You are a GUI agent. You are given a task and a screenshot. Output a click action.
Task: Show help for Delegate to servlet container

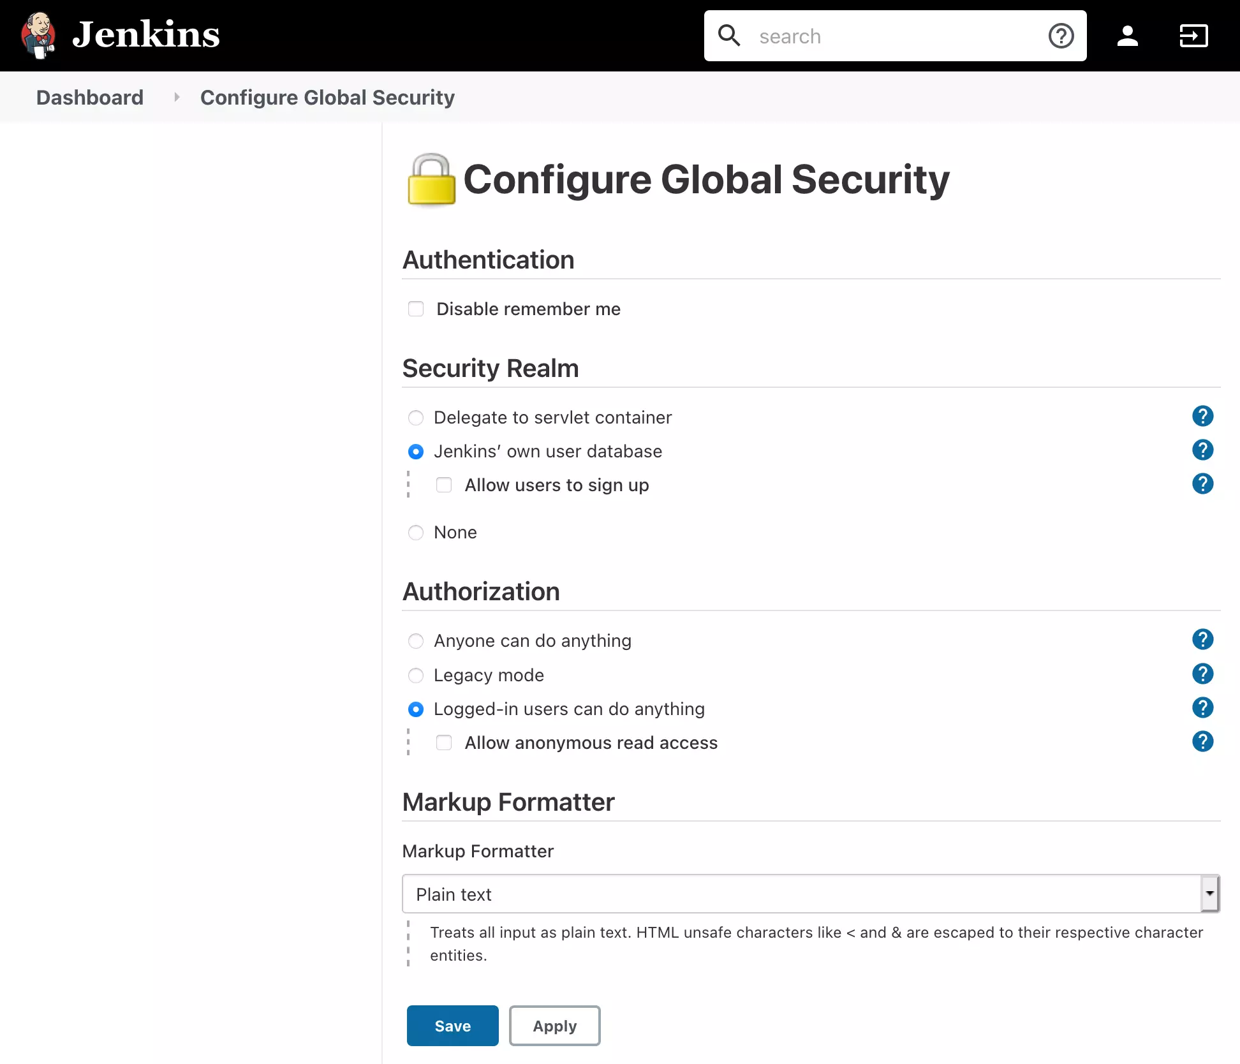[x=1202, y=416]
